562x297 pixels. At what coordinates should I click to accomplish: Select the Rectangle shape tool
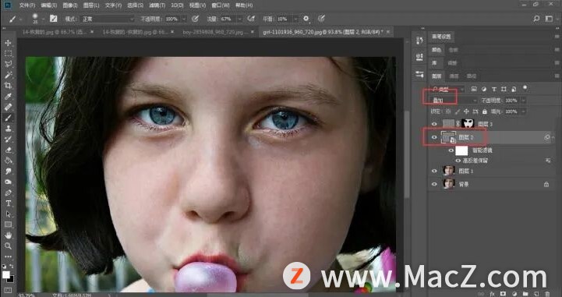pos(8,225)
